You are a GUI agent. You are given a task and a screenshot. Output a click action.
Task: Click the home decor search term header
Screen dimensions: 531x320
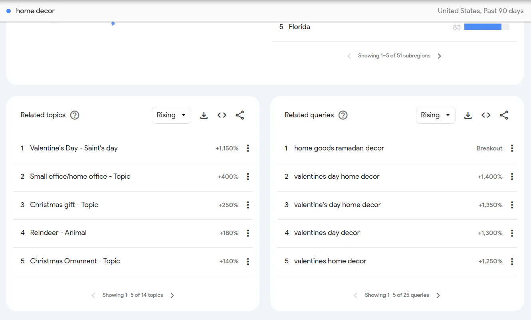pyautogui.click(x=35, y=11)
